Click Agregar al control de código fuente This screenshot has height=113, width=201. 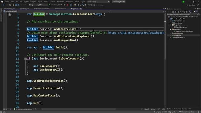click(166, 112)
